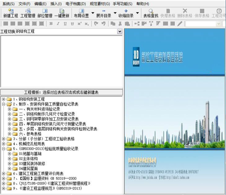Collapse the 5、(GB50300-2013)检验批质量验收记录 node

tap(3, 149)
